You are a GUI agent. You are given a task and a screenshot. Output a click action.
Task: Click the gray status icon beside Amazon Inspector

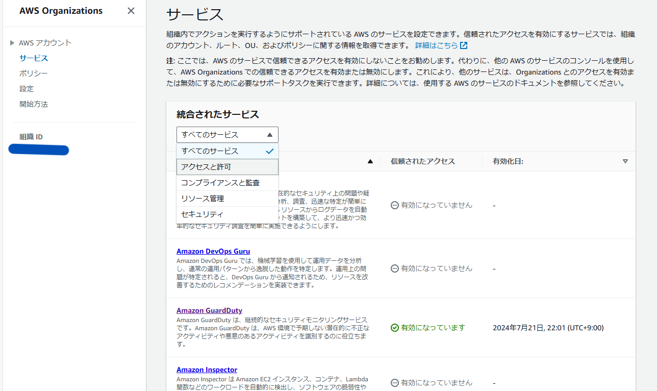[x=394, y=382]
